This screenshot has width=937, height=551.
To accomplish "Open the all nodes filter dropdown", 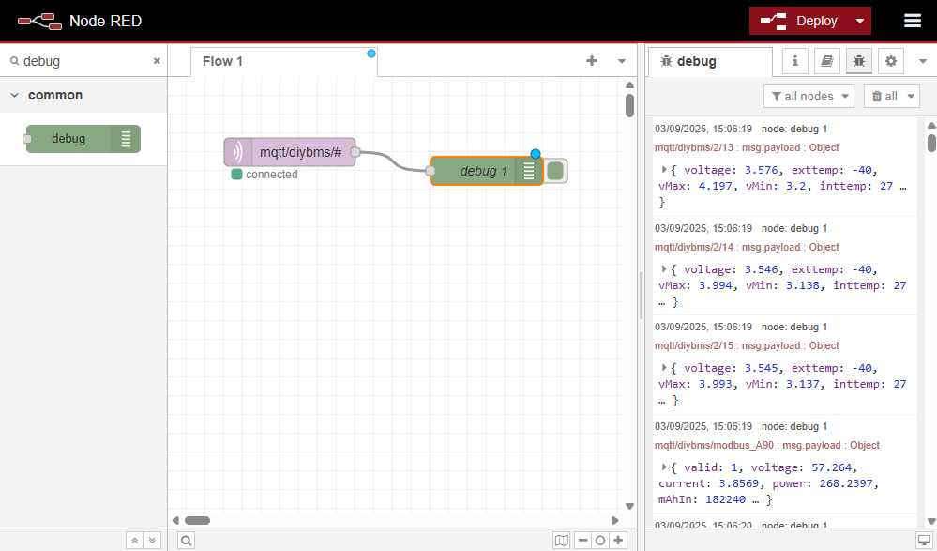I will pos(809,96).
